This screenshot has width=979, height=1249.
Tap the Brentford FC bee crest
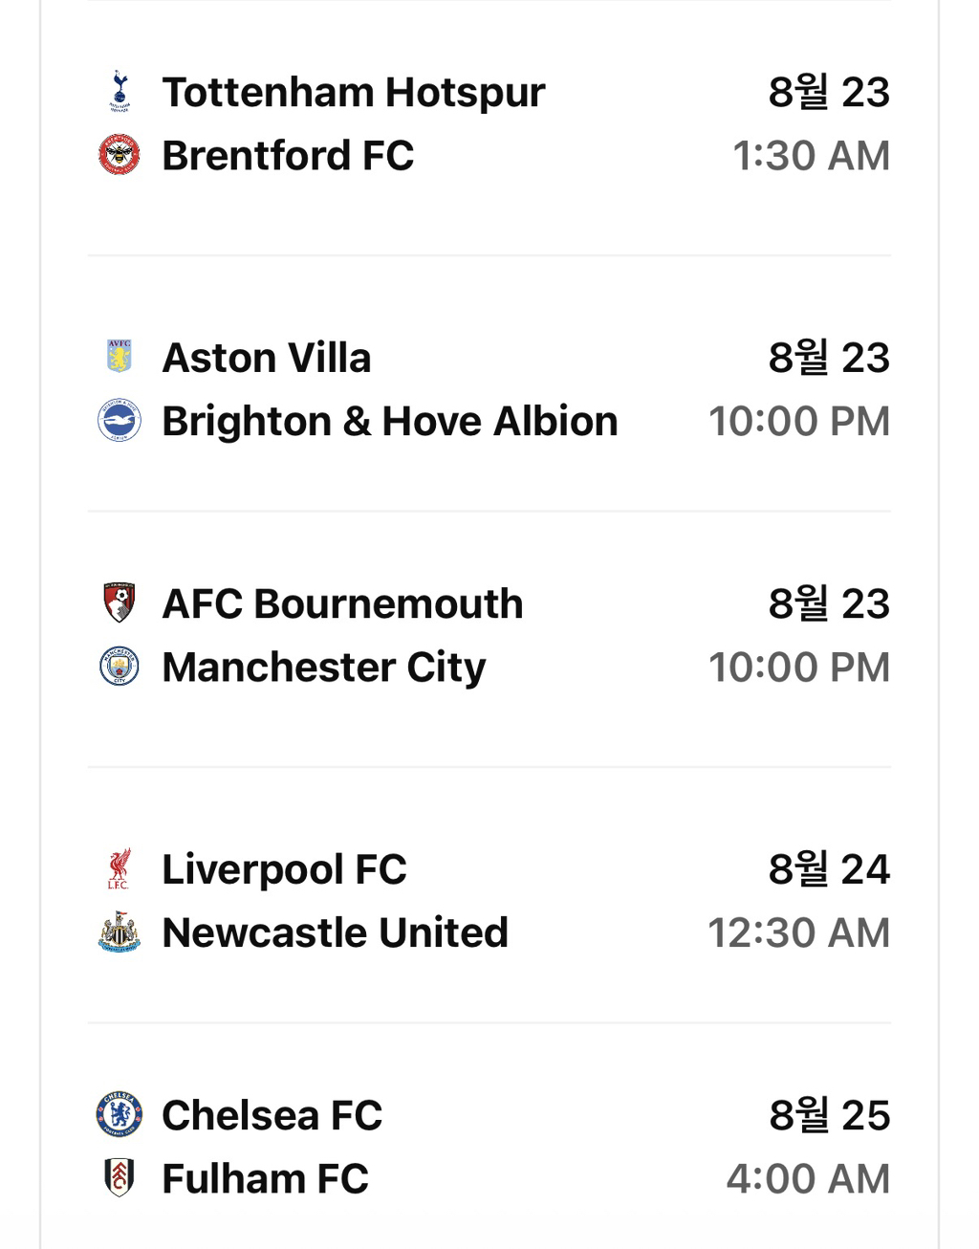click(120, 155)
